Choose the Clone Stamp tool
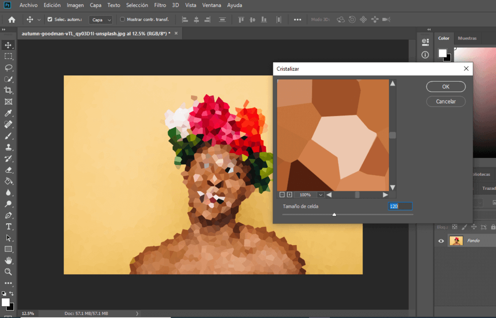 click(x=8, y=147)
